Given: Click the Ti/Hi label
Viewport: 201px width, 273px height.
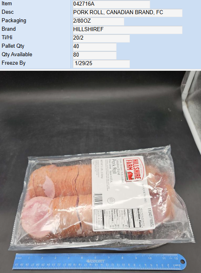Looking at the screenshot, I should tap(7, 38).
